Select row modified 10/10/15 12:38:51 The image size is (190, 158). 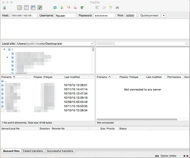tap(47, 85)
